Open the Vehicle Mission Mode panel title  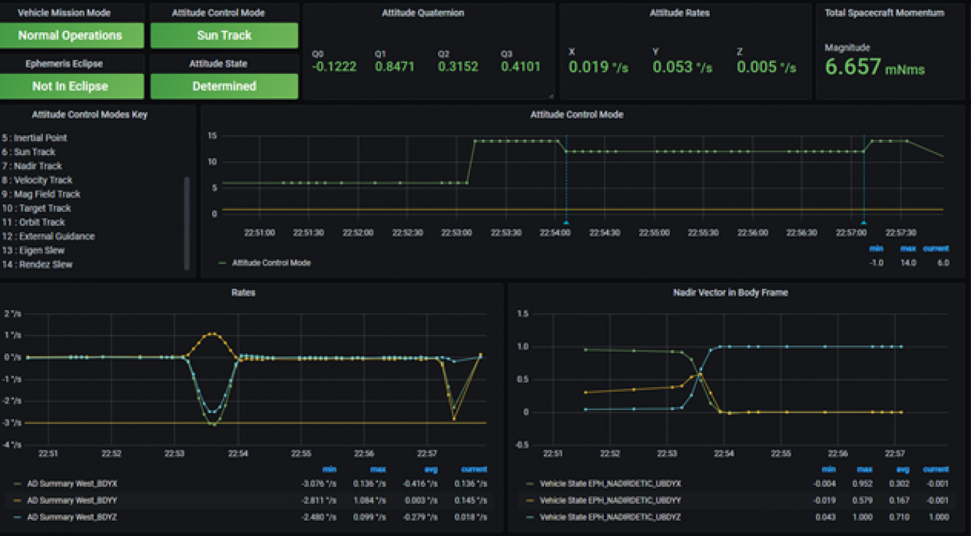pyautogui.click(x=64, y=13)
